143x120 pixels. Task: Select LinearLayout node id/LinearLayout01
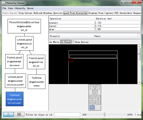(15, 81)
